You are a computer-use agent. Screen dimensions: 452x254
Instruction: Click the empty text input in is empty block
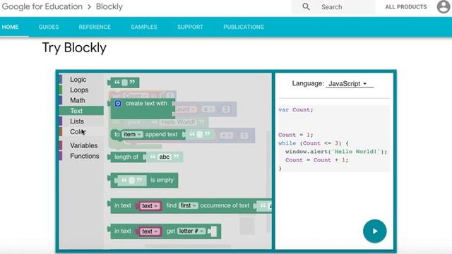[132, 181]
